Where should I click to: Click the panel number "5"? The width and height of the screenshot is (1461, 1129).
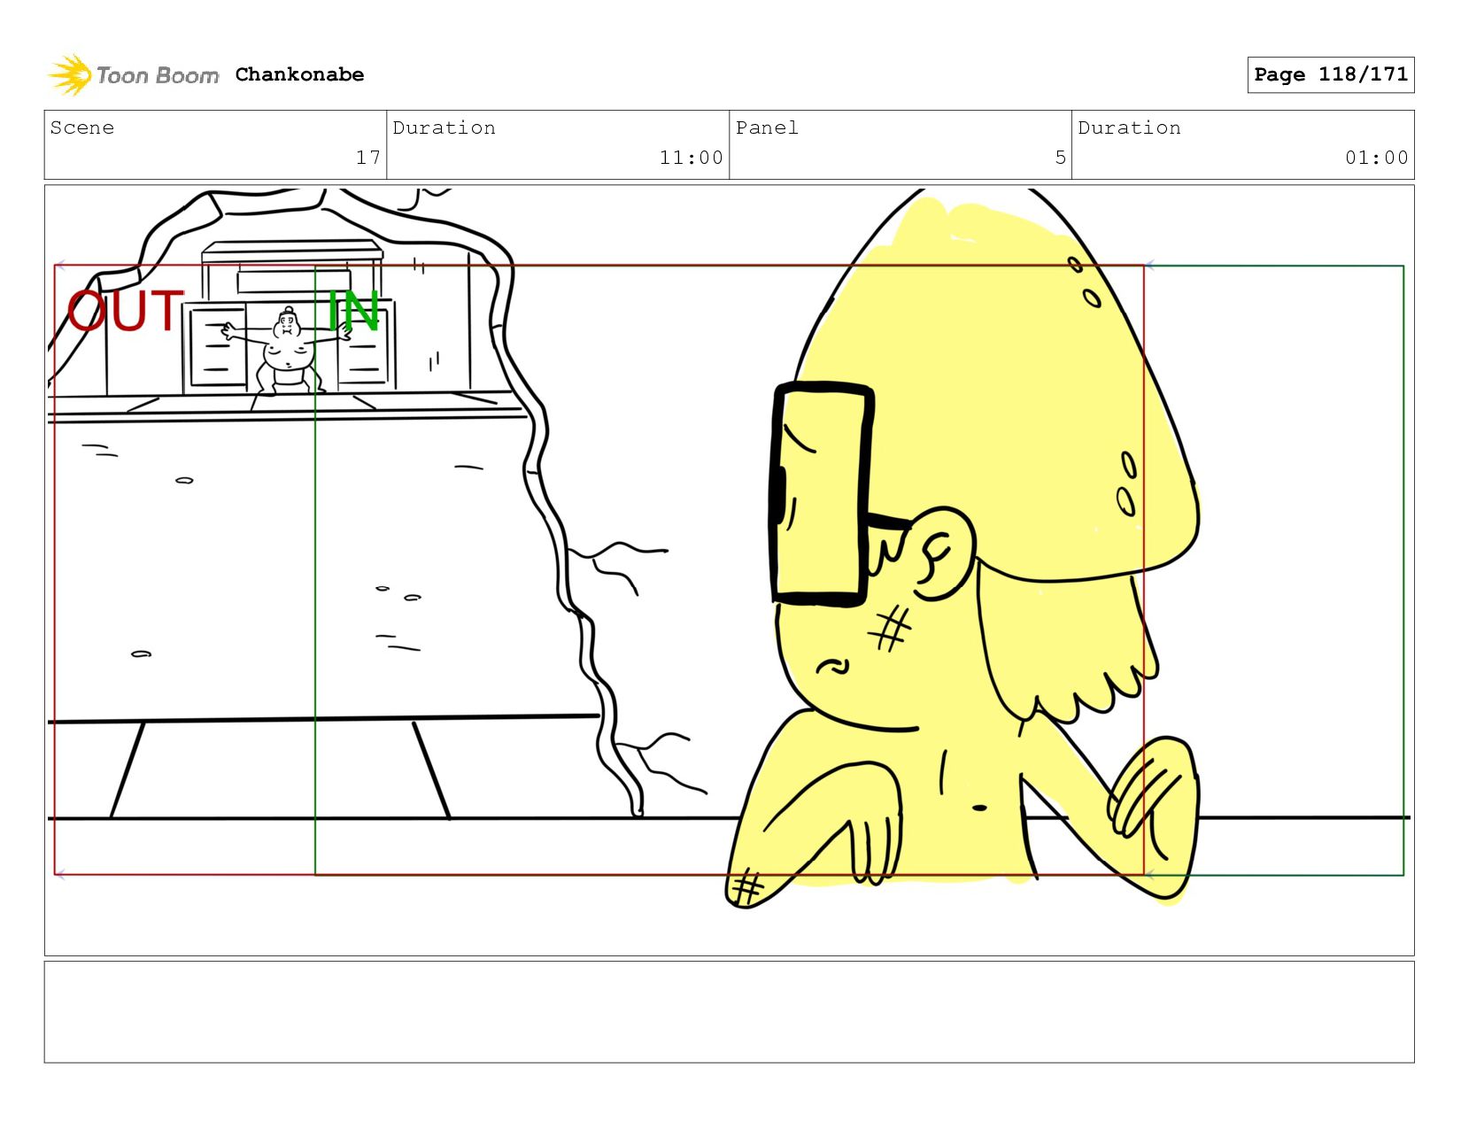click(x=1060, y=158)
